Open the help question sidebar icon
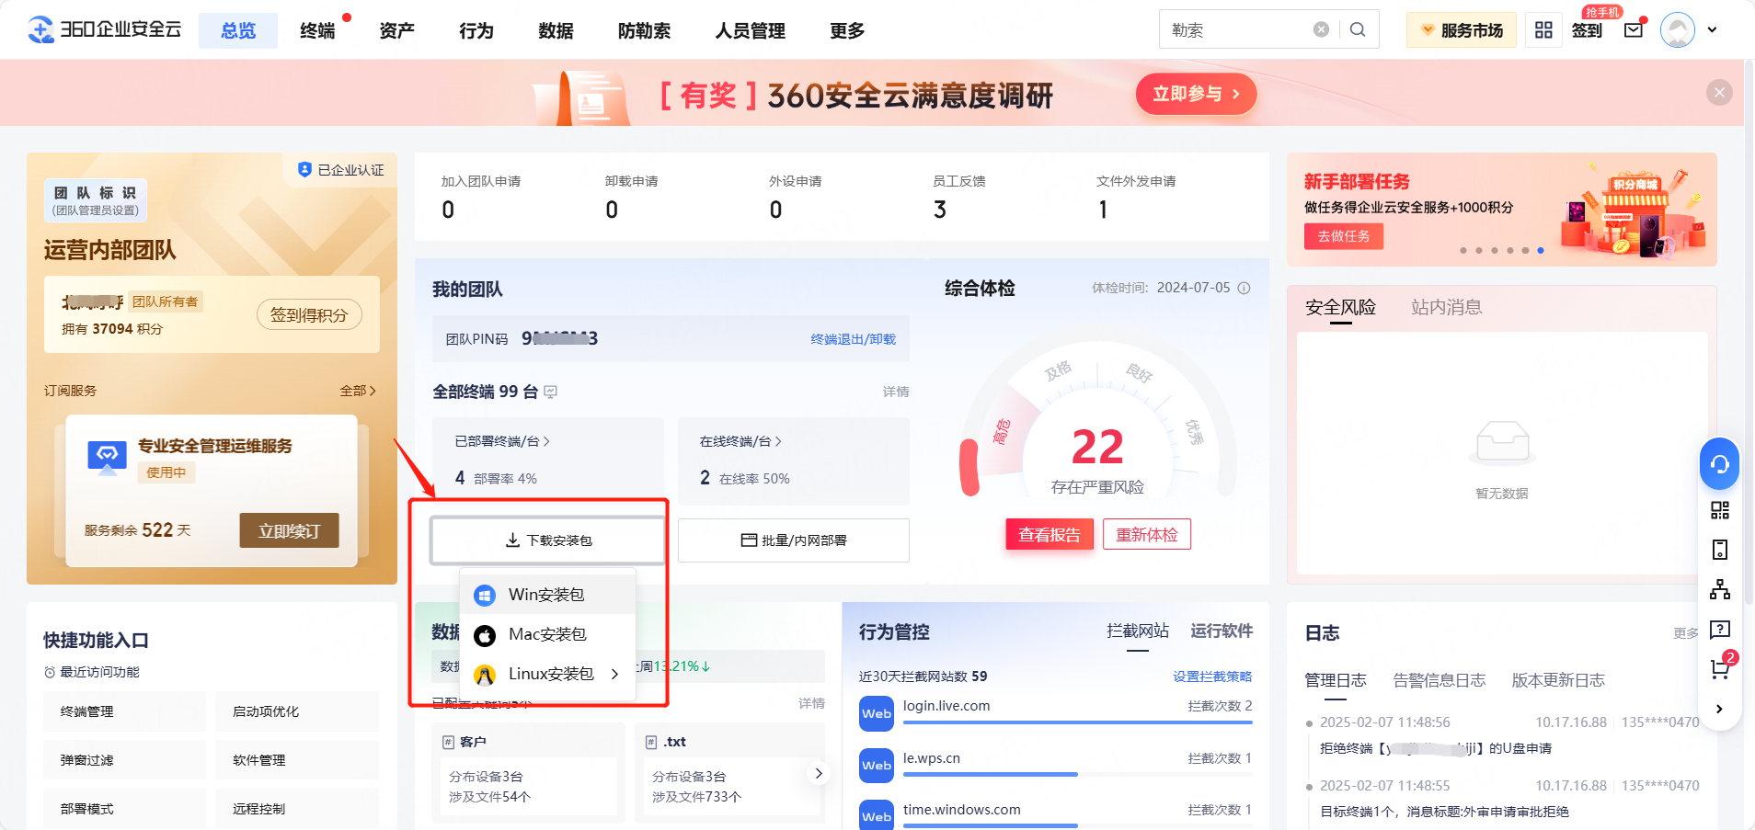 (x=1719, y=630)
